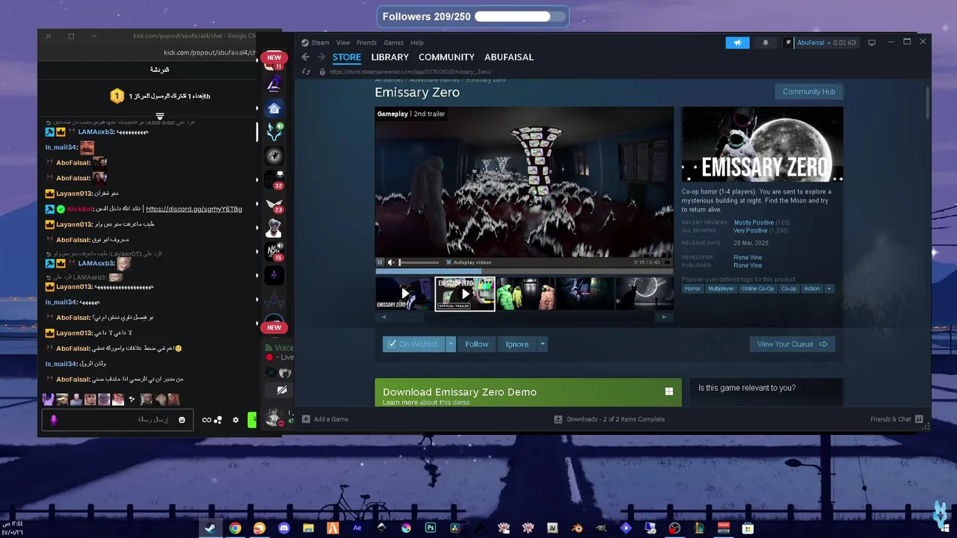This screenshot has height=538, width=957.
Task: Mute the trailer volume speaker icon
Action: tap(391, 262)
